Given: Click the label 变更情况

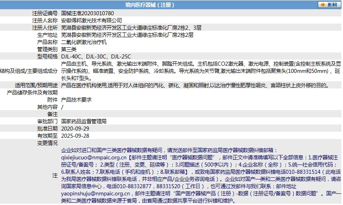Looking at the screenshot, I should pyautogui.click(x=47, y=143).
